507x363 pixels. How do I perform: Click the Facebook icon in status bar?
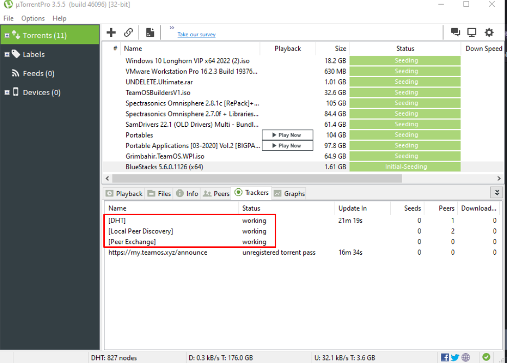pos(445,357)
